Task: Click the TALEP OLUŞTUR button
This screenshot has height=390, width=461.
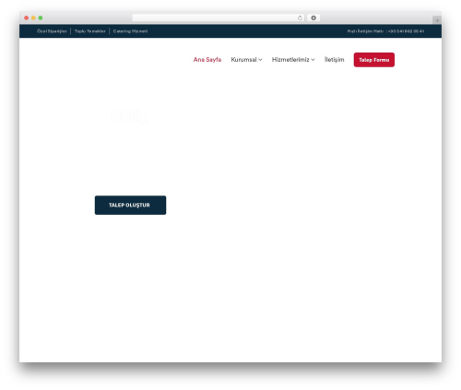Action: (130, 205)
